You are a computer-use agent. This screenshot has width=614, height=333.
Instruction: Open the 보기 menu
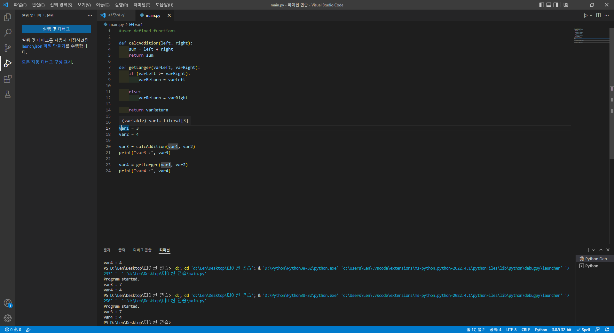(x=84, y=5)
